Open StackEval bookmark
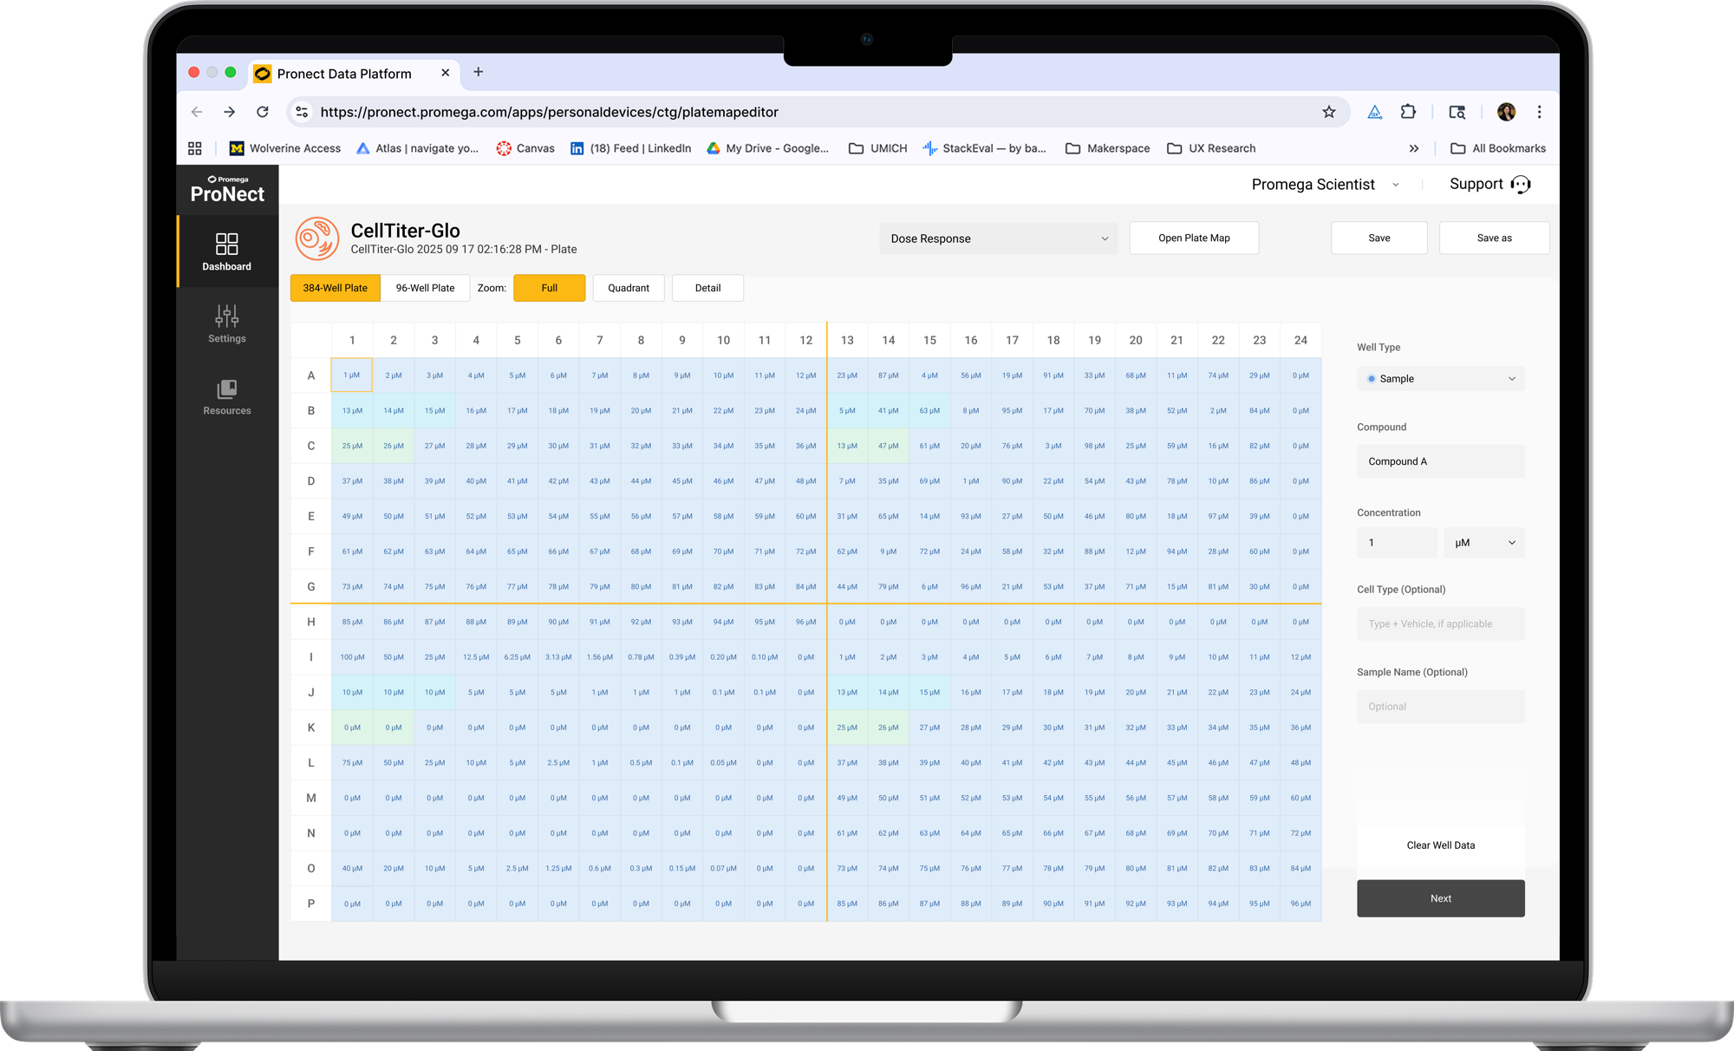1734x1051 pixels. point(984,148)
